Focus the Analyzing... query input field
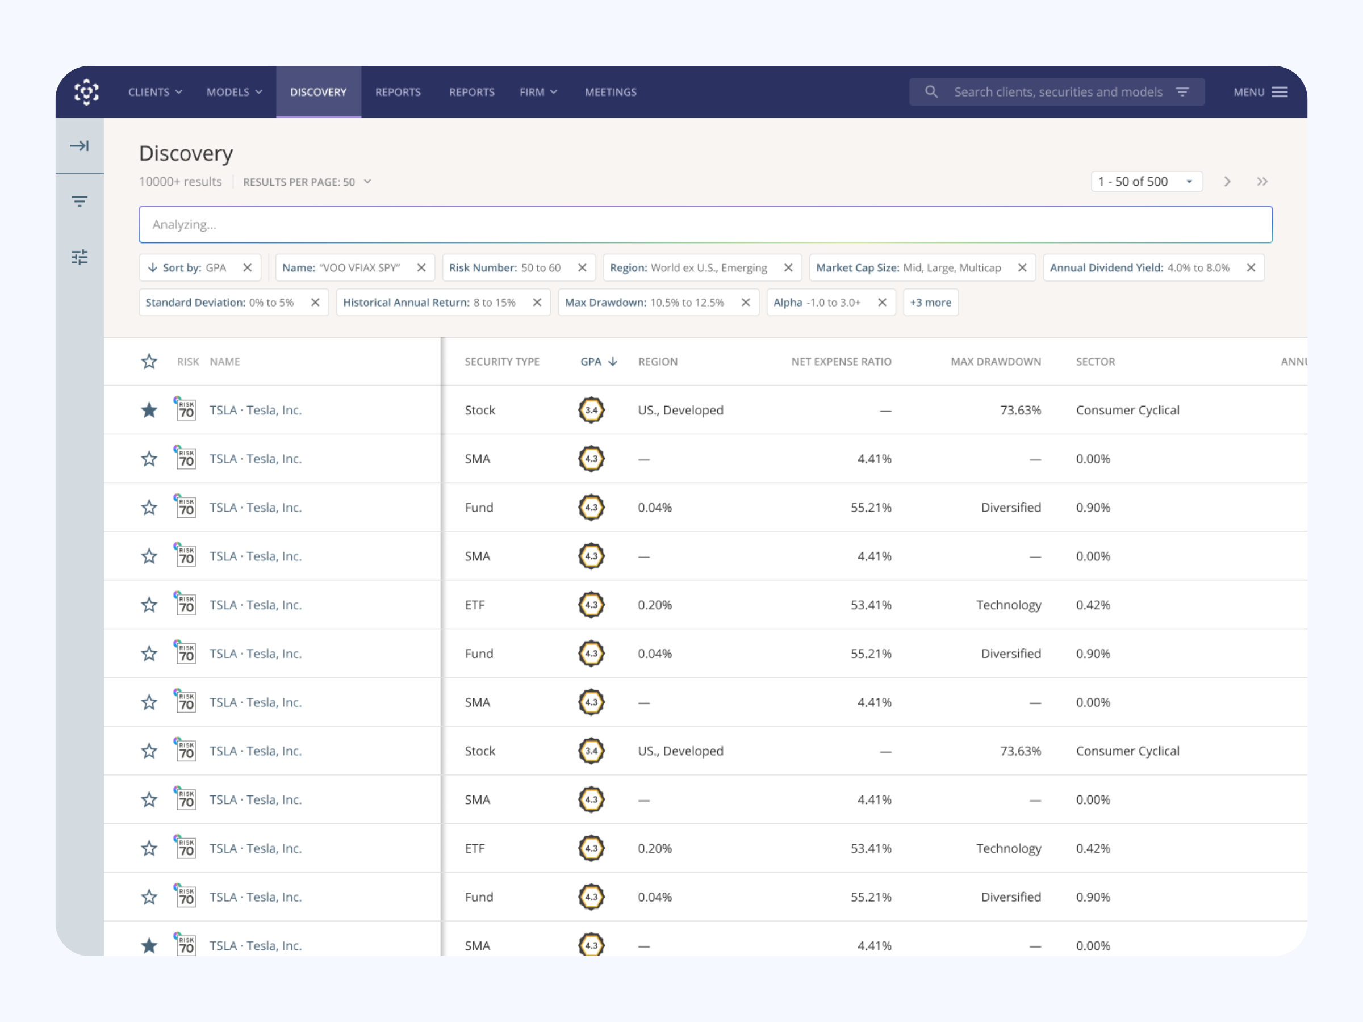Image resolution: width=1363 pixels, height=1022 pixels. click(705, 224)
